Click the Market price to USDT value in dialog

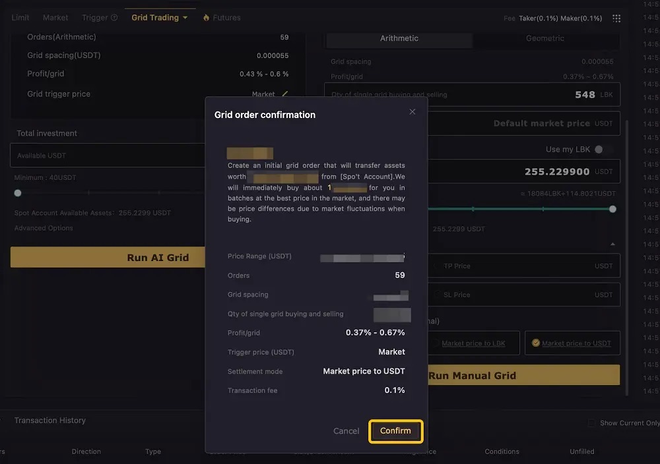(364, 371)
